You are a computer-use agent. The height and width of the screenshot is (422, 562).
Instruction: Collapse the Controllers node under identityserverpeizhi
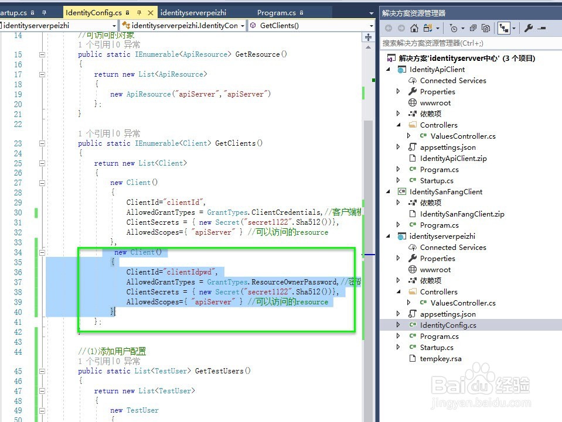coord(400,291)
